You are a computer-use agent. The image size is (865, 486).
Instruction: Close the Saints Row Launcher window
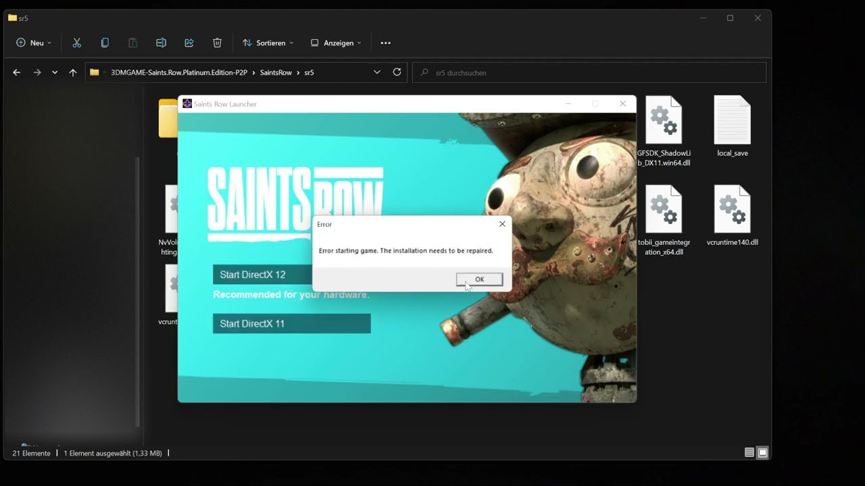(x=623, y=104)
